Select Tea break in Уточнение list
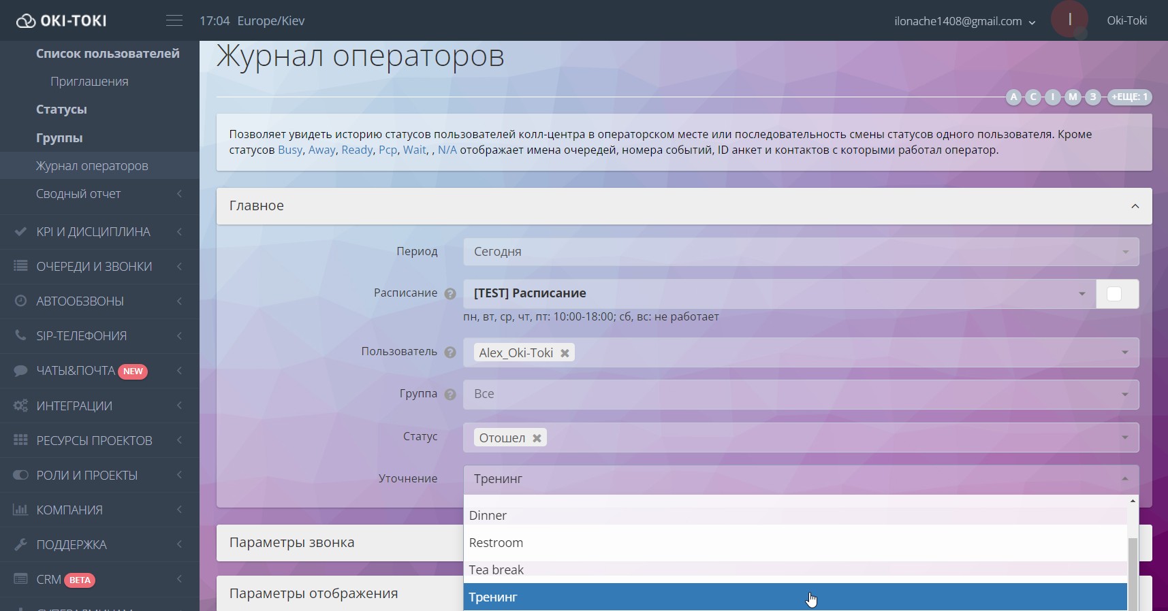This screenshot has width=1168, height=611. tap(795, 570)
